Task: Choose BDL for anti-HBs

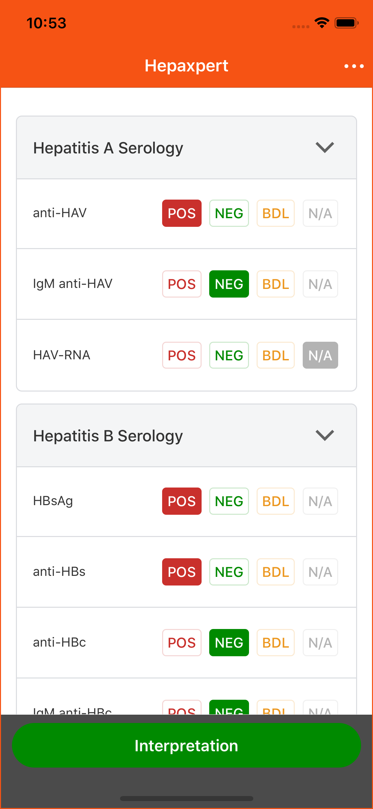Action: [276, 572]
